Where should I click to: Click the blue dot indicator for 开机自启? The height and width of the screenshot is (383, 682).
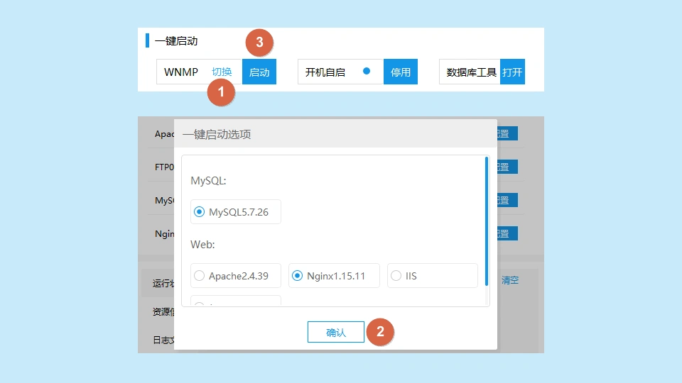click(x=367, y=71)
